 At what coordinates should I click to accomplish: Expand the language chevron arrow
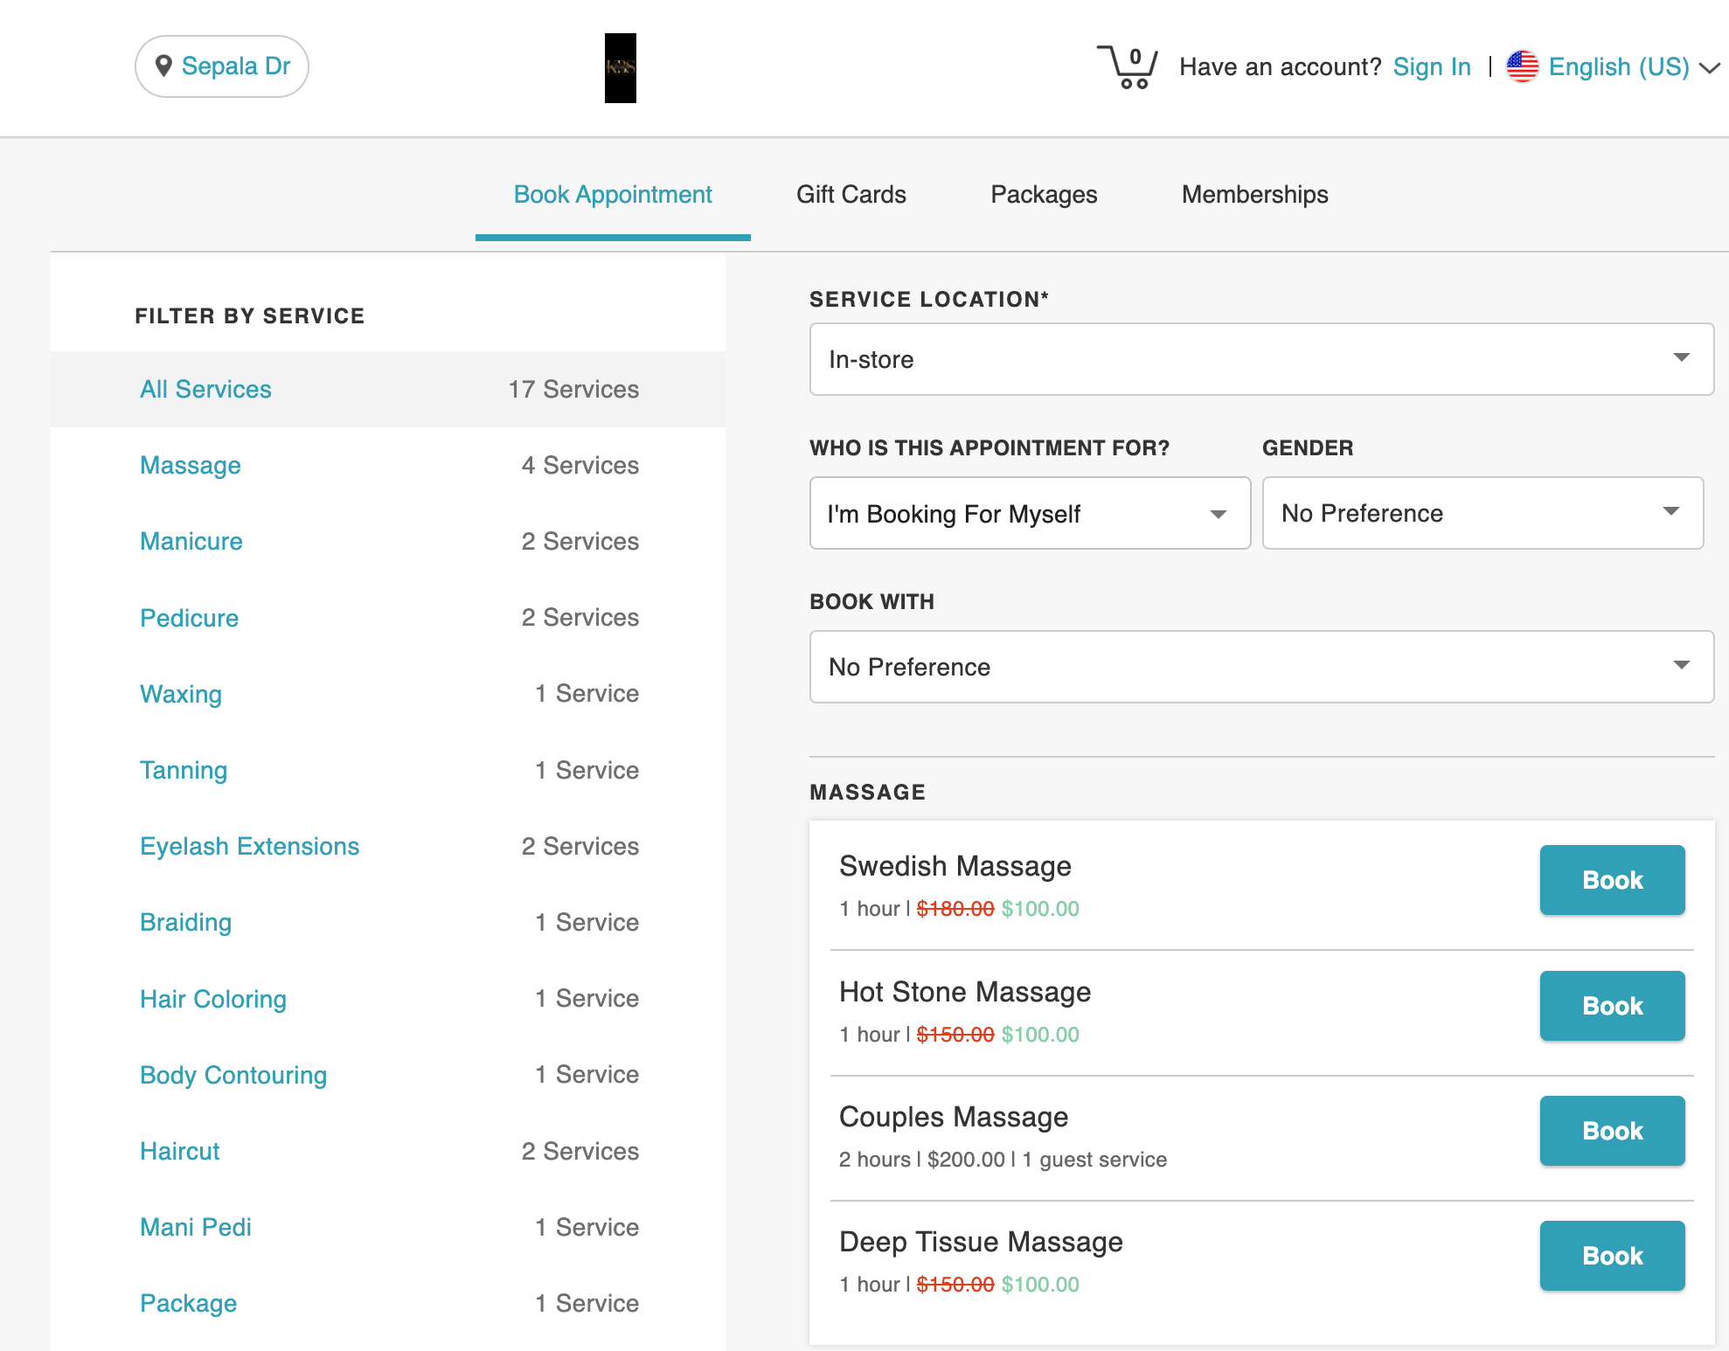(1709, 67)
